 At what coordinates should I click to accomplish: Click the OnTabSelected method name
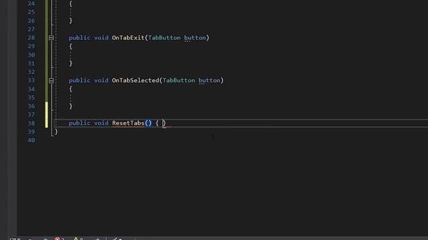(x=135, y=80)
